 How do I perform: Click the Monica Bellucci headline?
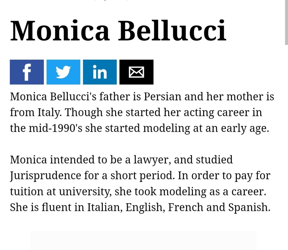pos(118,30)
